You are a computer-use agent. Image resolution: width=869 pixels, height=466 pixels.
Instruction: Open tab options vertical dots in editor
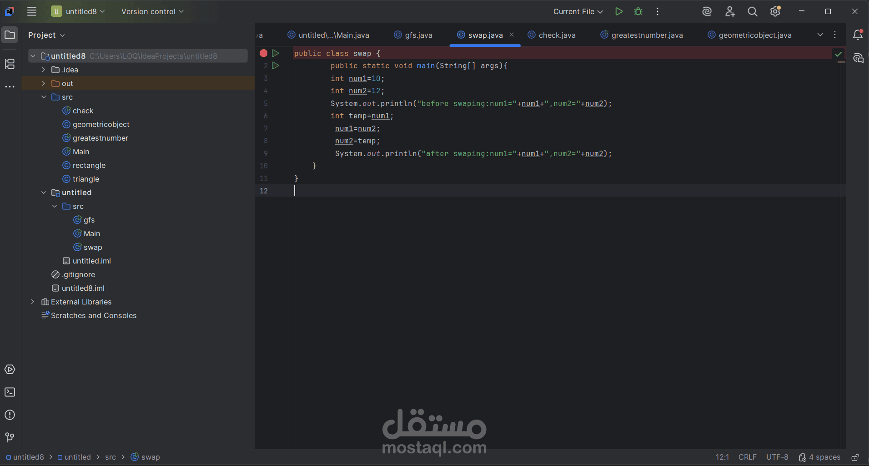tap(835, 35)
